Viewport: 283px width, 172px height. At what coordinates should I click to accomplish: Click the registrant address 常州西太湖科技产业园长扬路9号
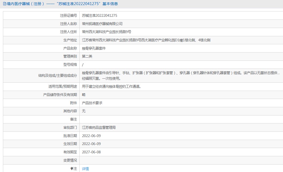click(106, 32)
